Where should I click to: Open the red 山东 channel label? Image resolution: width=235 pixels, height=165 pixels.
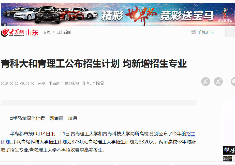coord(32,32)
